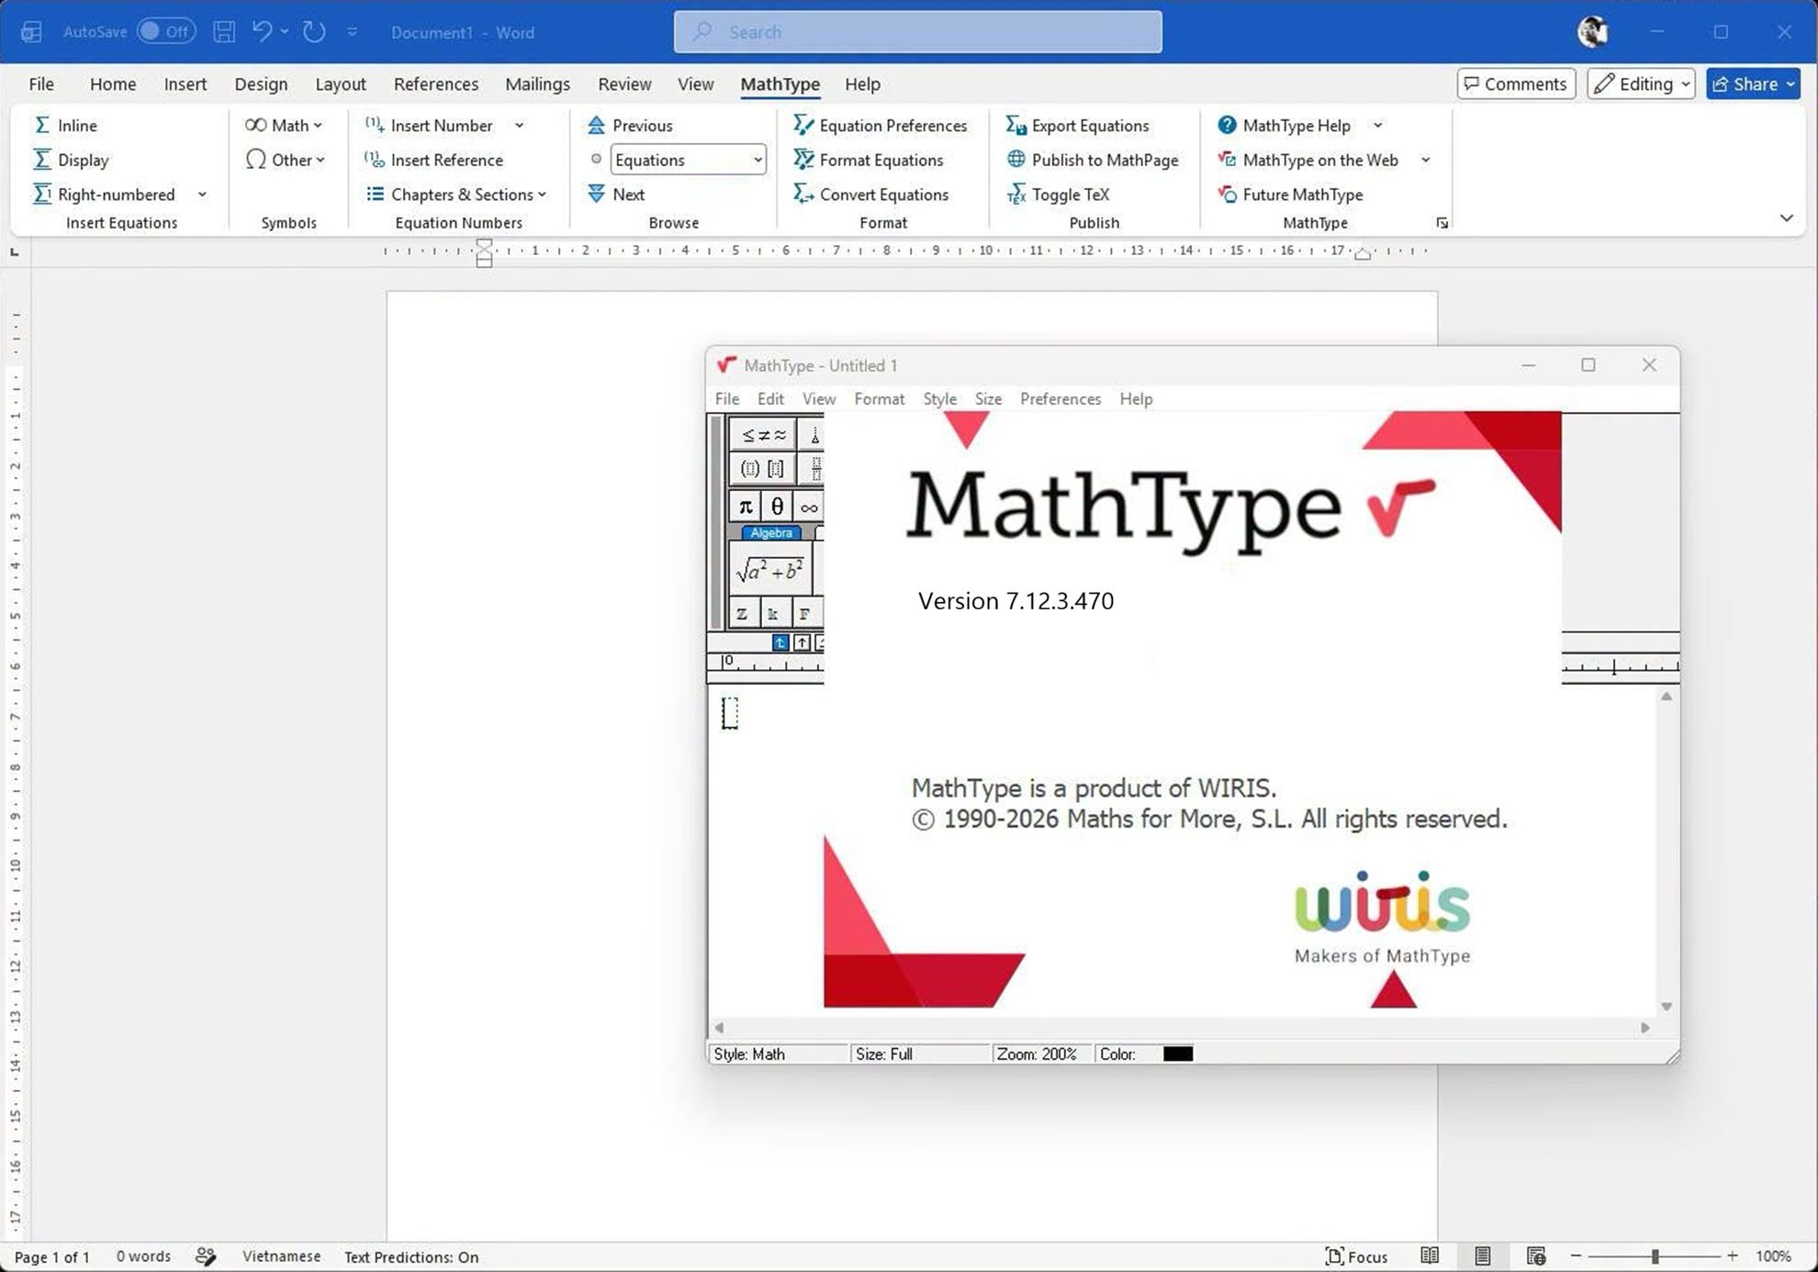The image size is (1818, 1272).
Task: Toggle the AutoSave switch
Action: click(x=166, y=31)
